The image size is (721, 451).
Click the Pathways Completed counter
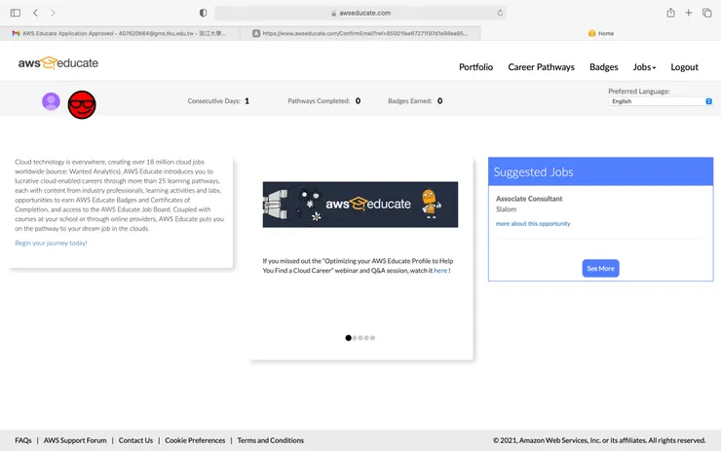(x=324, y=101)
